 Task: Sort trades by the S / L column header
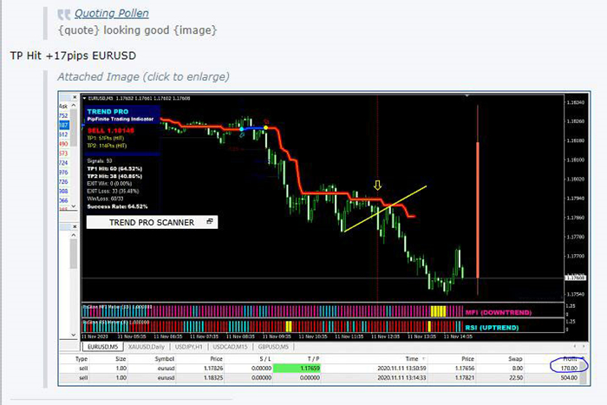pyautogui.click(x=265, y=359)
